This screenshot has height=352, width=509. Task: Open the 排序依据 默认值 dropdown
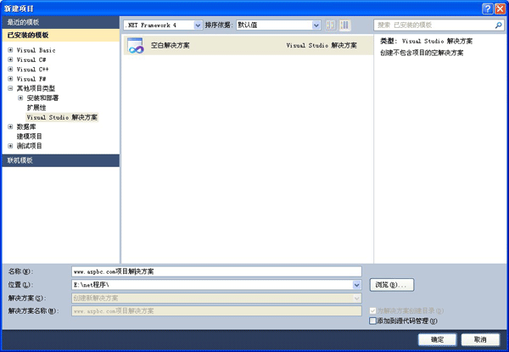point(316,25)
